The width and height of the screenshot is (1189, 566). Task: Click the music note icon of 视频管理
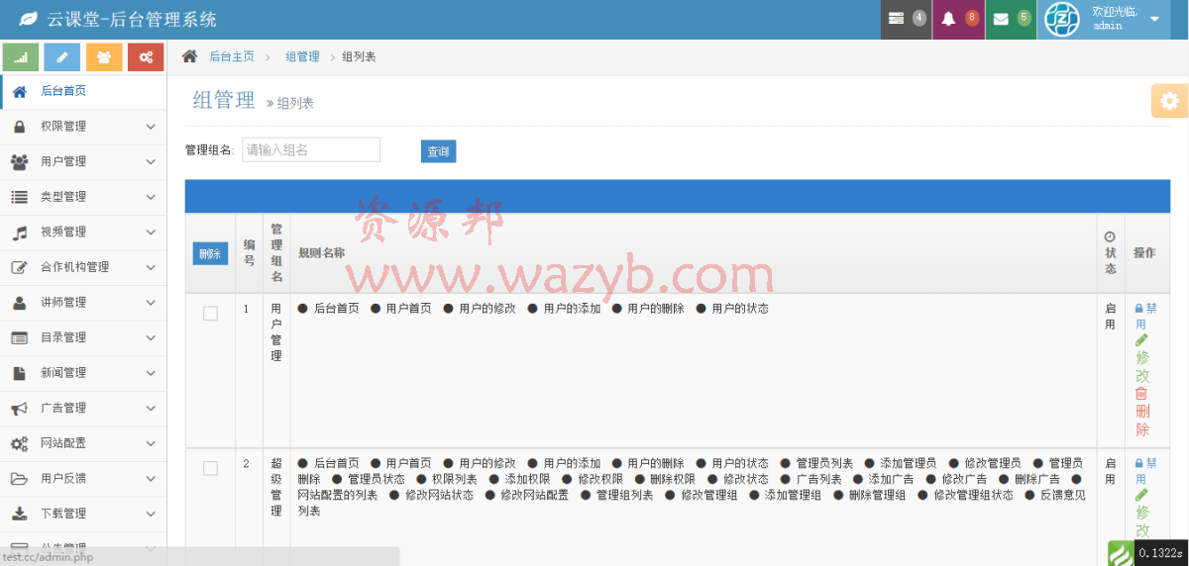19,232
